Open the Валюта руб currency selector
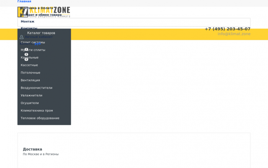 (x=30, y=44)
